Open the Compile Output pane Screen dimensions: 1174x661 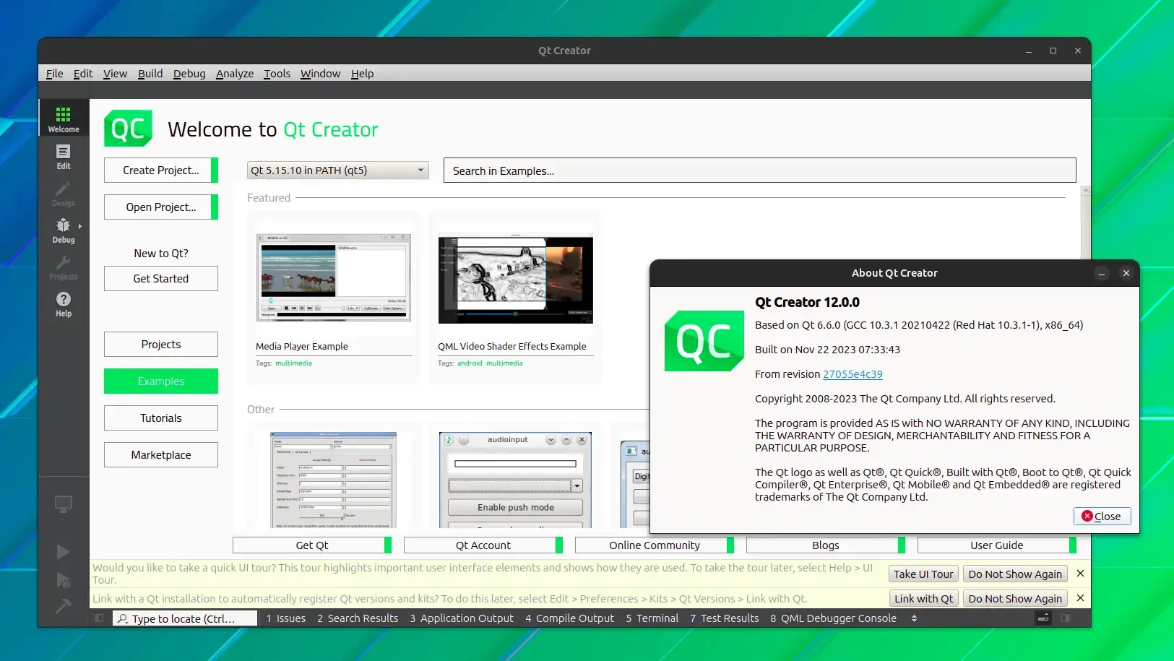coord(570,618)
